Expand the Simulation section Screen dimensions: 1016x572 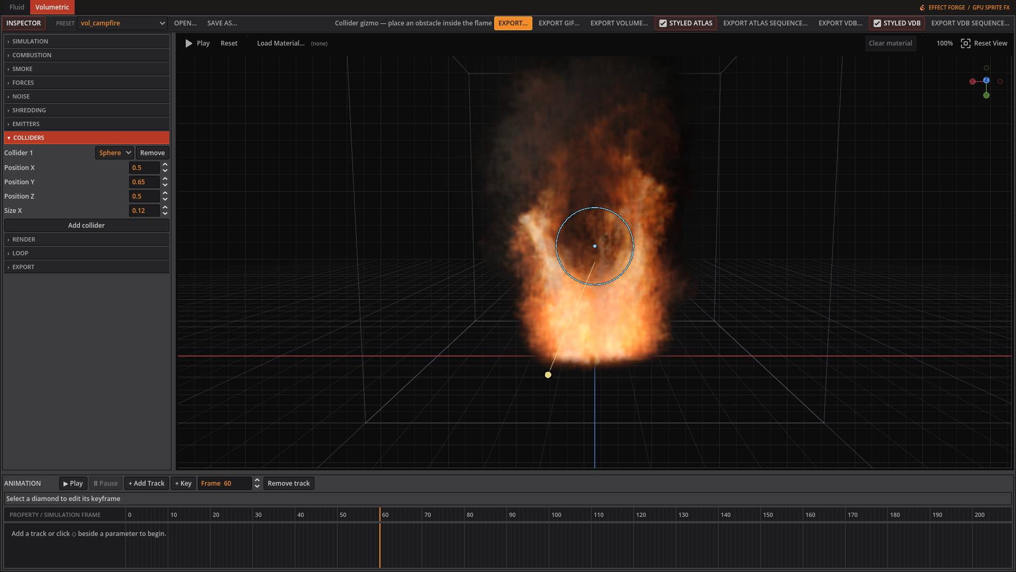click(x=87, y=41)
